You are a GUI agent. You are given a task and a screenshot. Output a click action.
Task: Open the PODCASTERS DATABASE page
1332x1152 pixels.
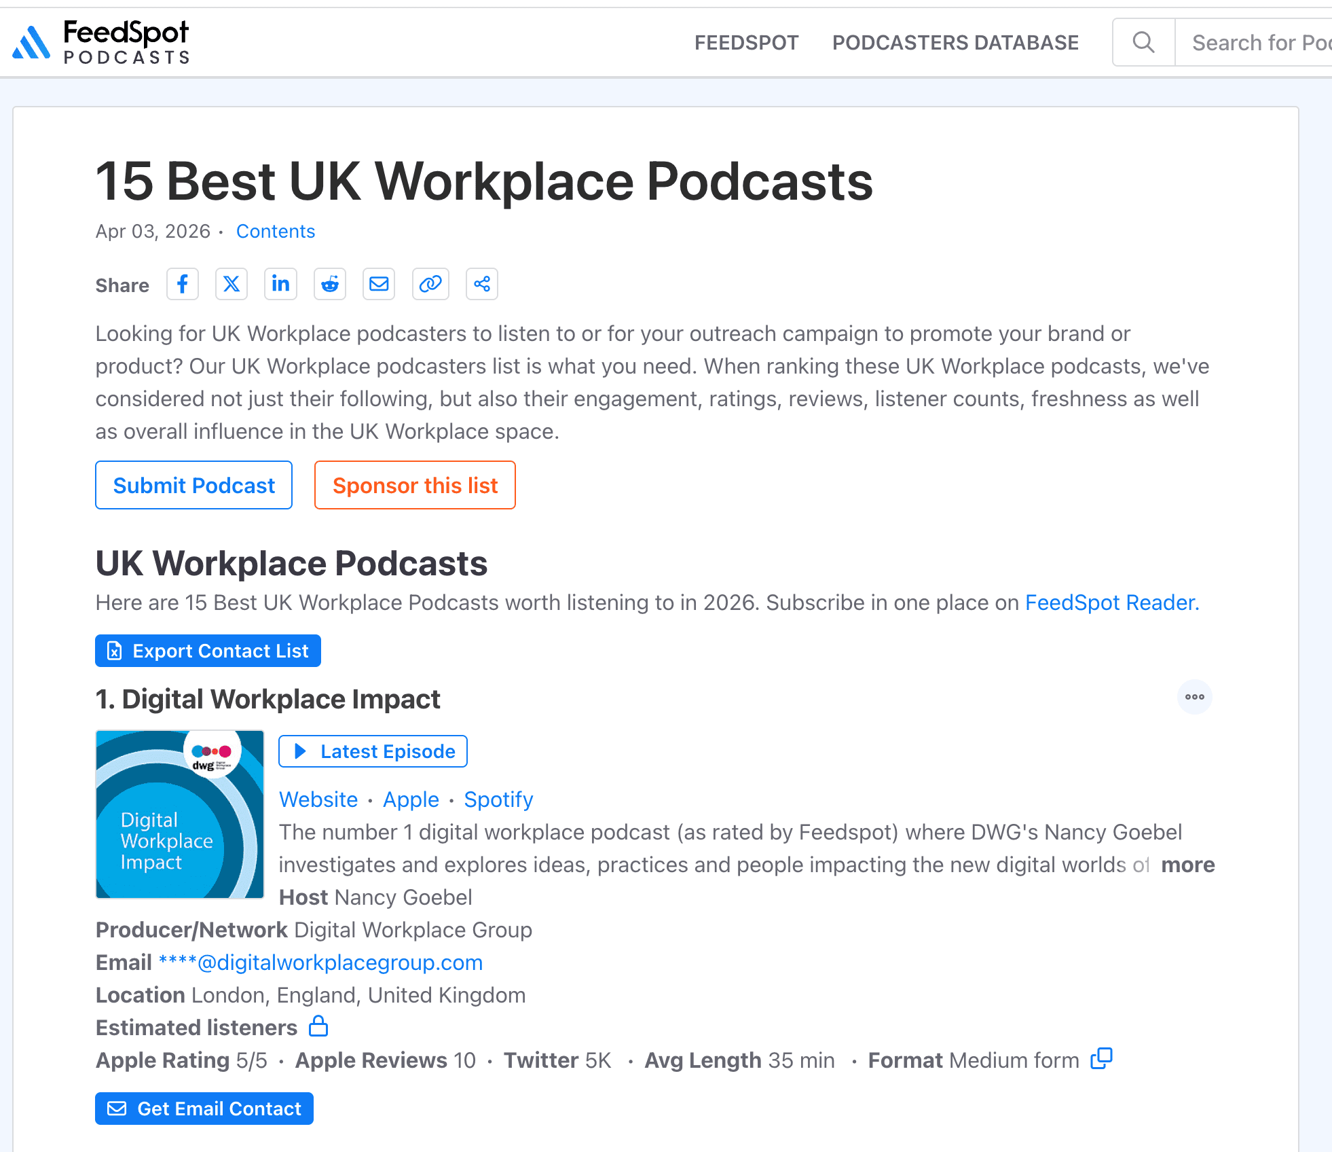[x=955, y=42]
